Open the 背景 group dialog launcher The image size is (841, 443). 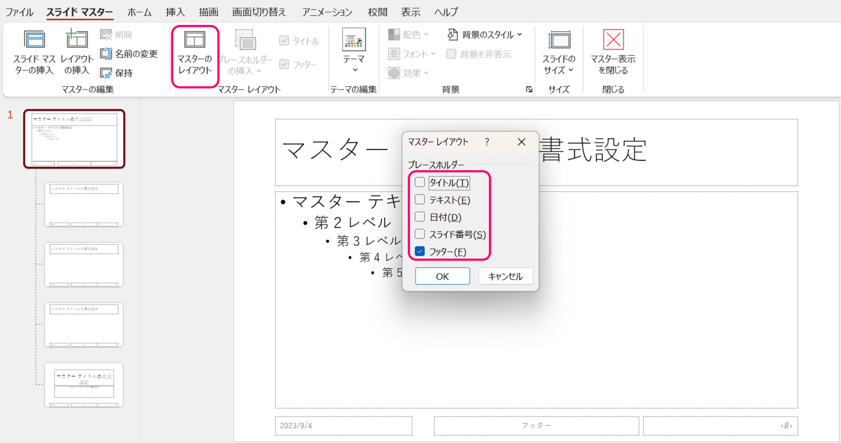coord(529,90)
